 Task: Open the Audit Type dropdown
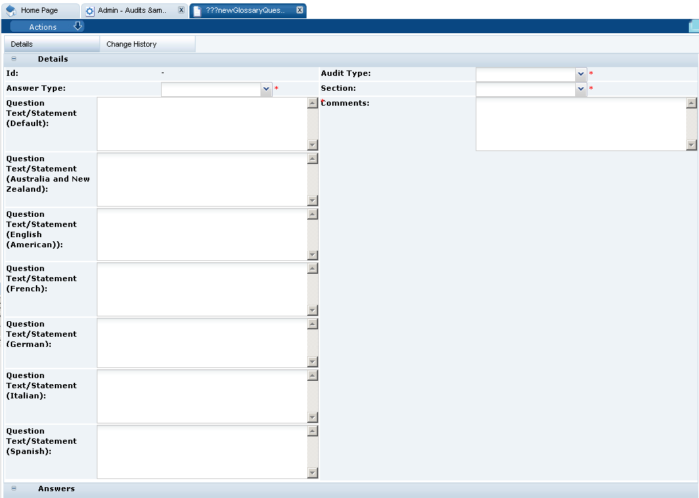pos(581,75)
